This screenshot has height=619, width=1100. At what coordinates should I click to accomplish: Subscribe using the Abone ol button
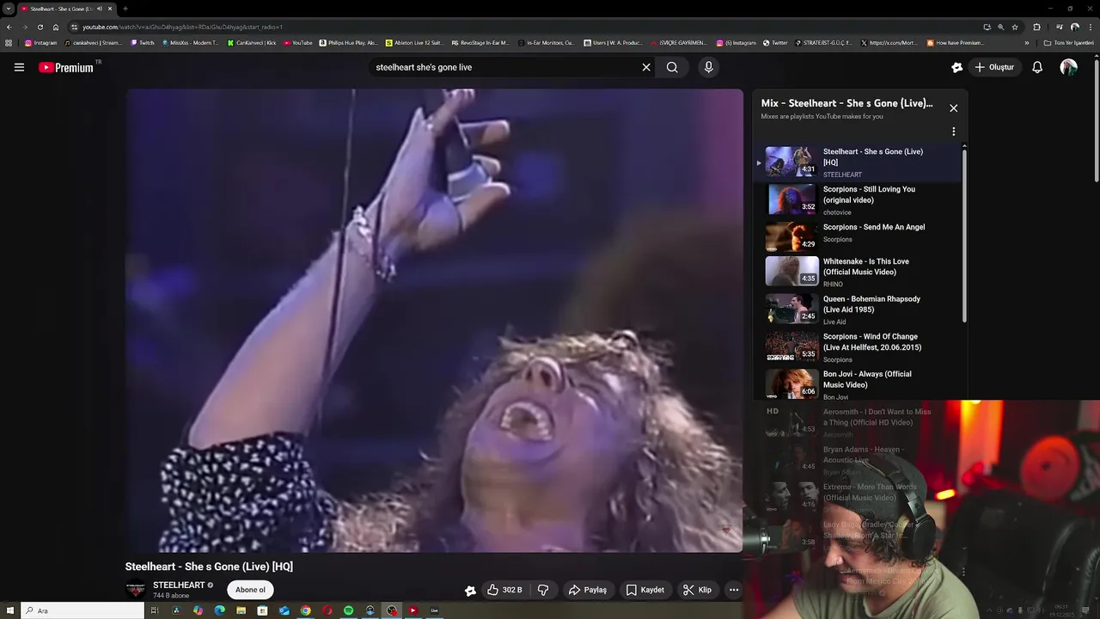(250, 590)
